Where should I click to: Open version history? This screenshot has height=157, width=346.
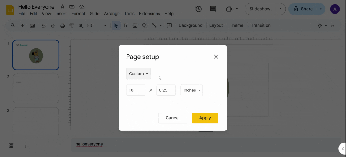click(x=198, y=9)
